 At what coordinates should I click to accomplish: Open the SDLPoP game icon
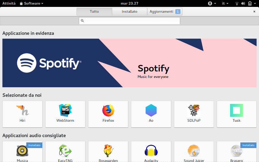click(x=194, y=110)
